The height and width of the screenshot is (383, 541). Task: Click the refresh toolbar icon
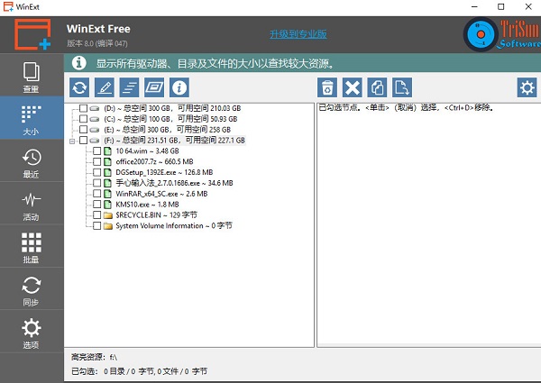tap(79, 87)
